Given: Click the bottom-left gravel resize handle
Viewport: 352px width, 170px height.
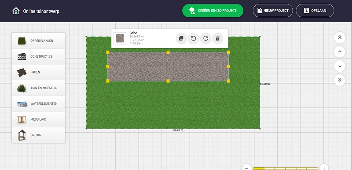Looking at the screenshot, I should (108, 81).
